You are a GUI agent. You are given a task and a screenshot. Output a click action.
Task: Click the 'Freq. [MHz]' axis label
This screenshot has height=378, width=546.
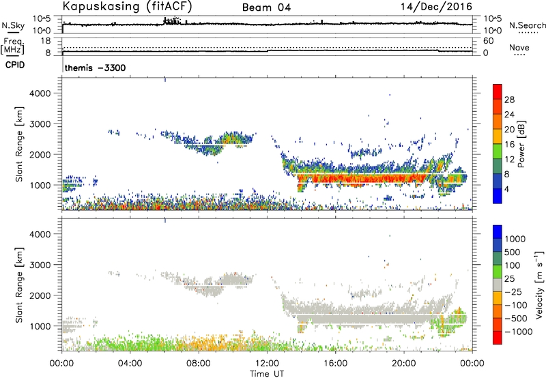(x=12, y=46)
